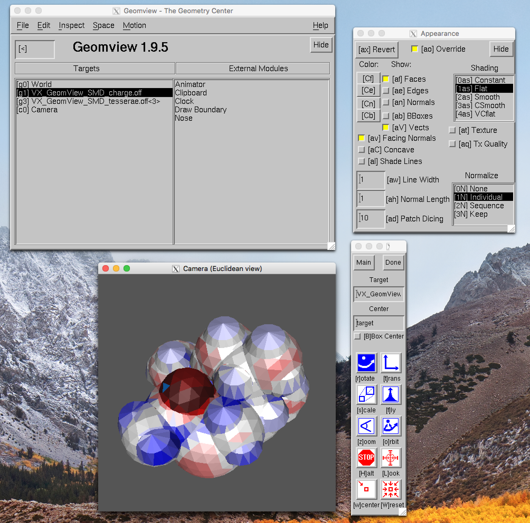The width and height of the screenshot is (530, 523).
Task: Click the reset icon in tools panel
Action: click(391, 489)
